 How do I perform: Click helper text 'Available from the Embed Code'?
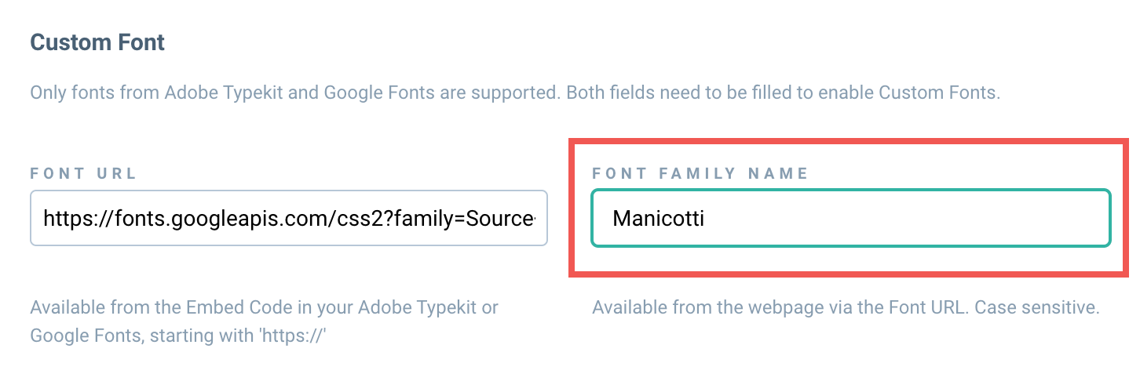(264, 307)
